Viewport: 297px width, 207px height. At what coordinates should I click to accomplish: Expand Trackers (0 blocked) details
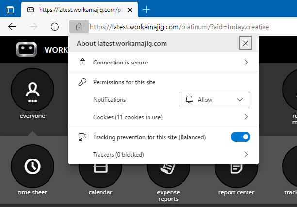pos(164,154)
